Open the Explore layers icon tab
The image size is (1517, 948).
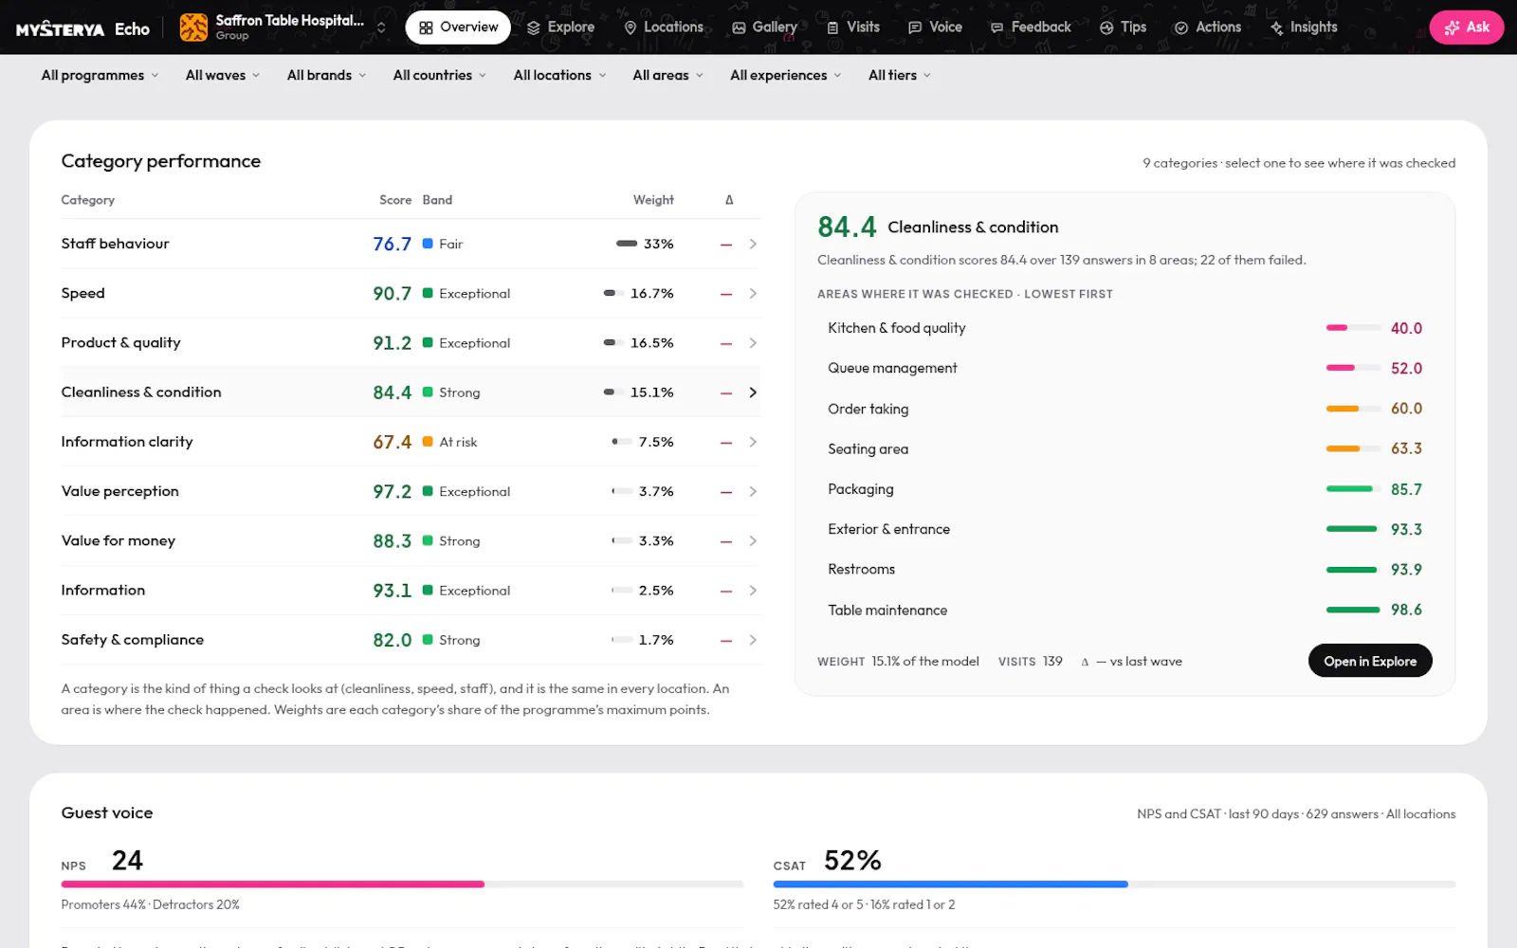coord(534,27)
